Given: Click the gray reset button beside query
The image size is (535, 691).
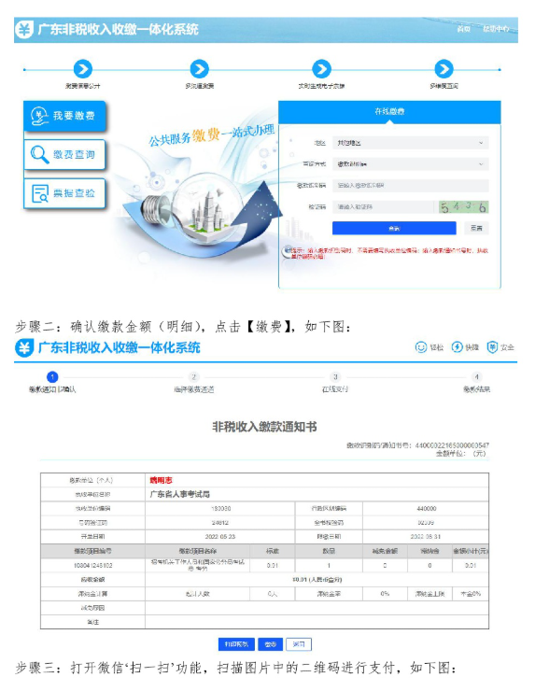Looking at the screenshot, I should point(476,228).
